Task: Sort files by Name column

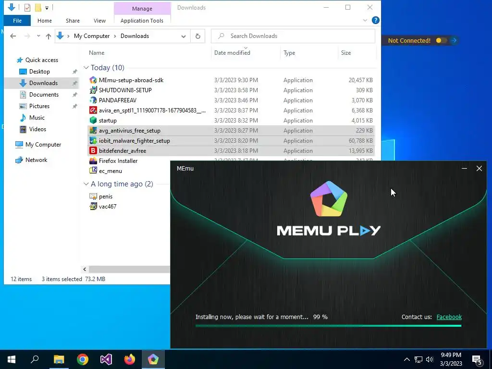Action: coord(96,53)
